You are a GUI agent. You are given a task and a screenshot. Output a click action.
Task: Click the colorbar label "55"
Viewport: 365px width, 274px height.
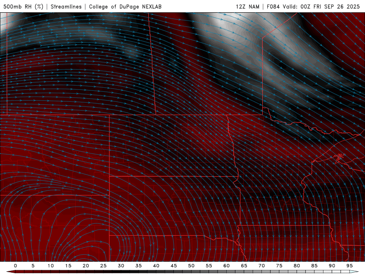[209, 266]
